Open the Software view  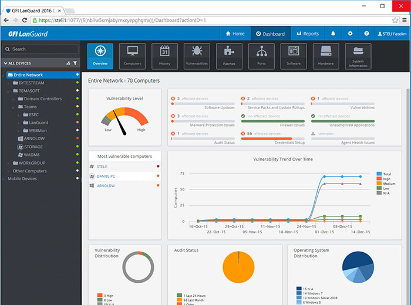point(294,56)
